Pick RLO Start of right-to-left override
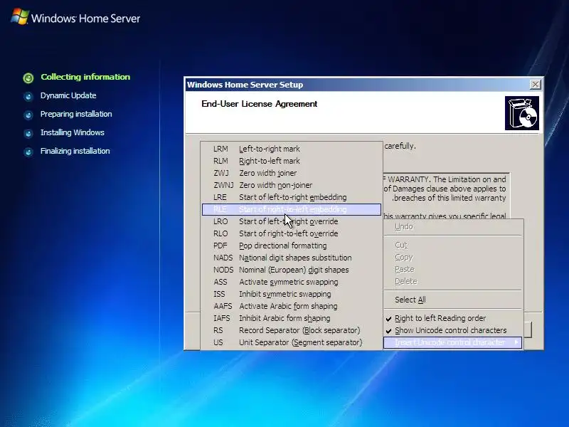This screenshot has width=569, height=427. click(x=292, y=233)
